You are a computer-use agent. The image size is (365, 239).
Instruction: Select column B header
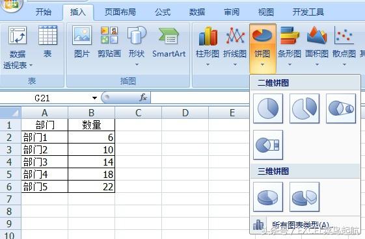point(91,113)
